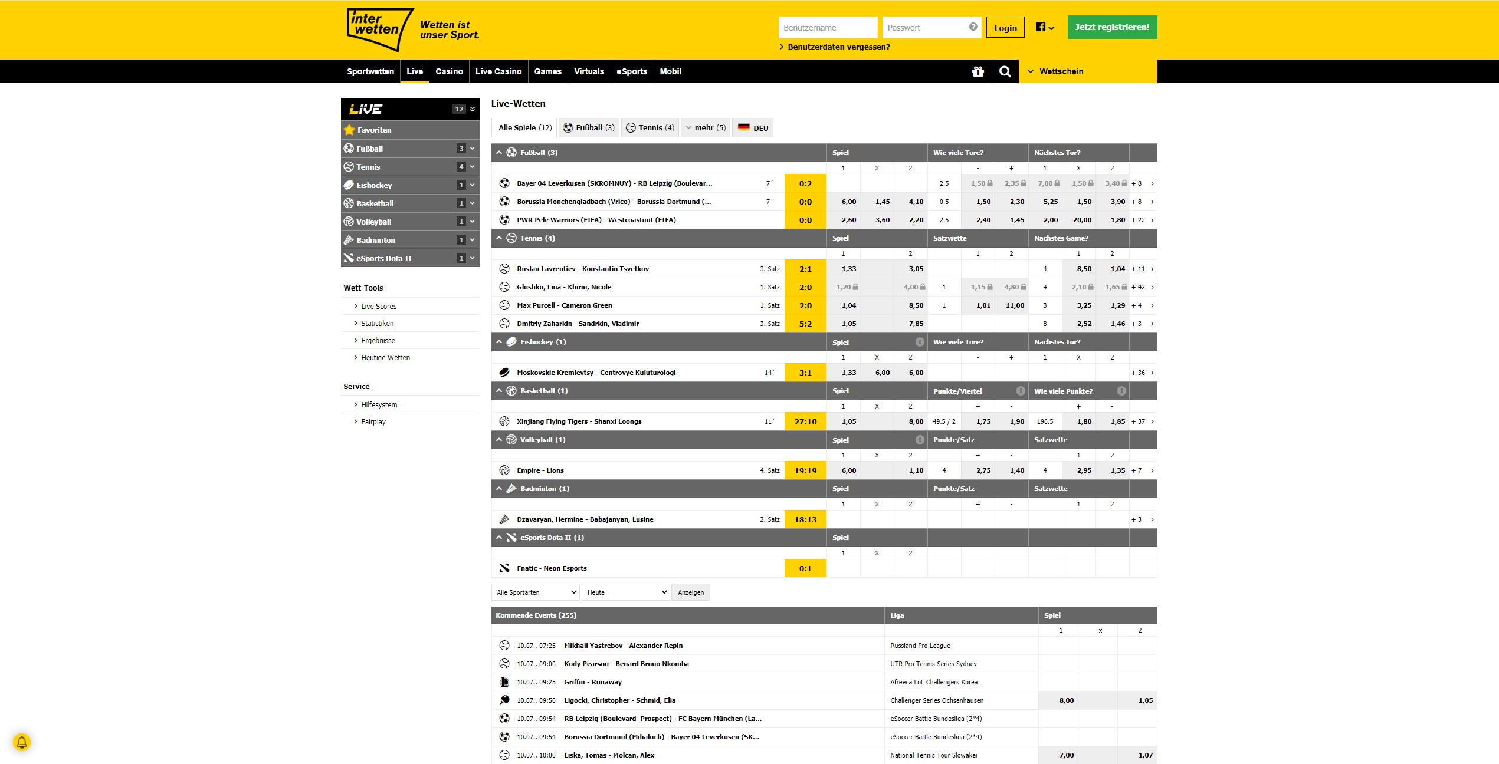
Task: Open Live Scores link
Action: coord(379,307)
